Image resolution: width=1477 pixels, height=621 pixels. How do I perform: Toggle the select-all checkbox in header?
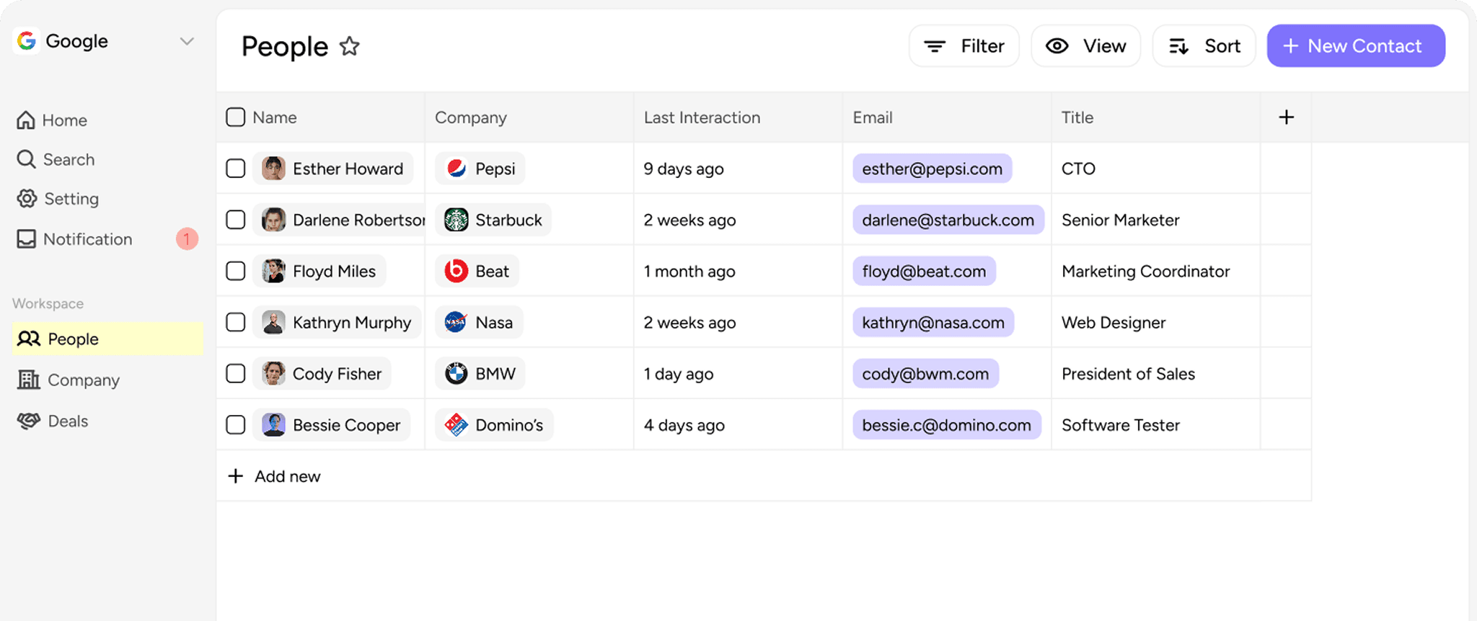tap(236, 117)
